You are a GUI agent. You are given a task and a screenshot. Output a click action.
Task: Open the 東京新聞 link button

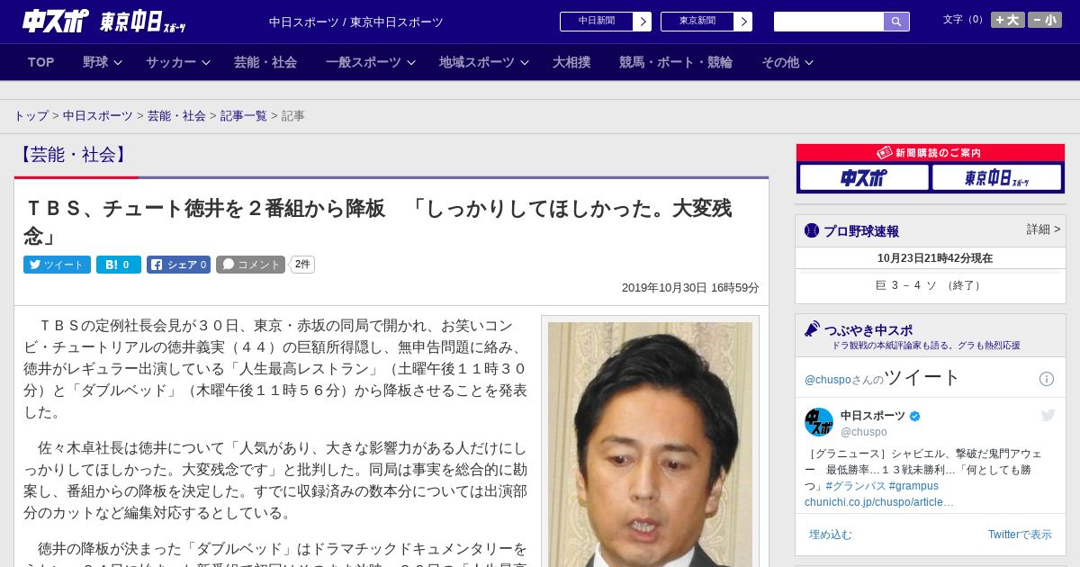pyautogui.click(x=706, y=22)
